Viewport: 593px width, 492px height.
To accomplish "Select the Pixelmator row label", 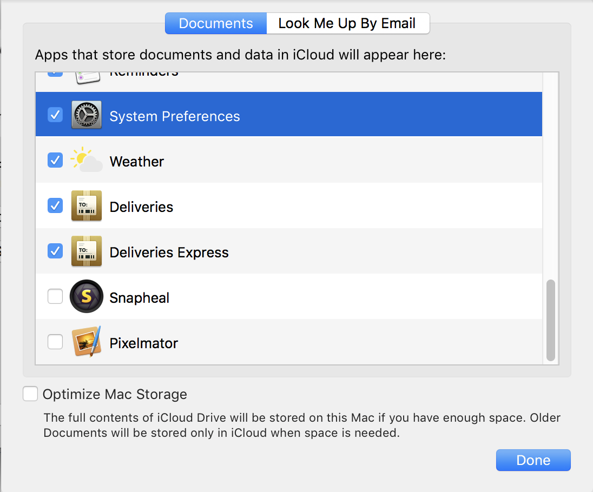I will pos(144,343).
